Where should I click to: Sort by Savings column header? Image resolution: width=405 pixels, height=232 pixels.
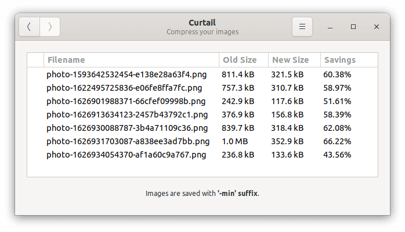click(x=349, y=60)
